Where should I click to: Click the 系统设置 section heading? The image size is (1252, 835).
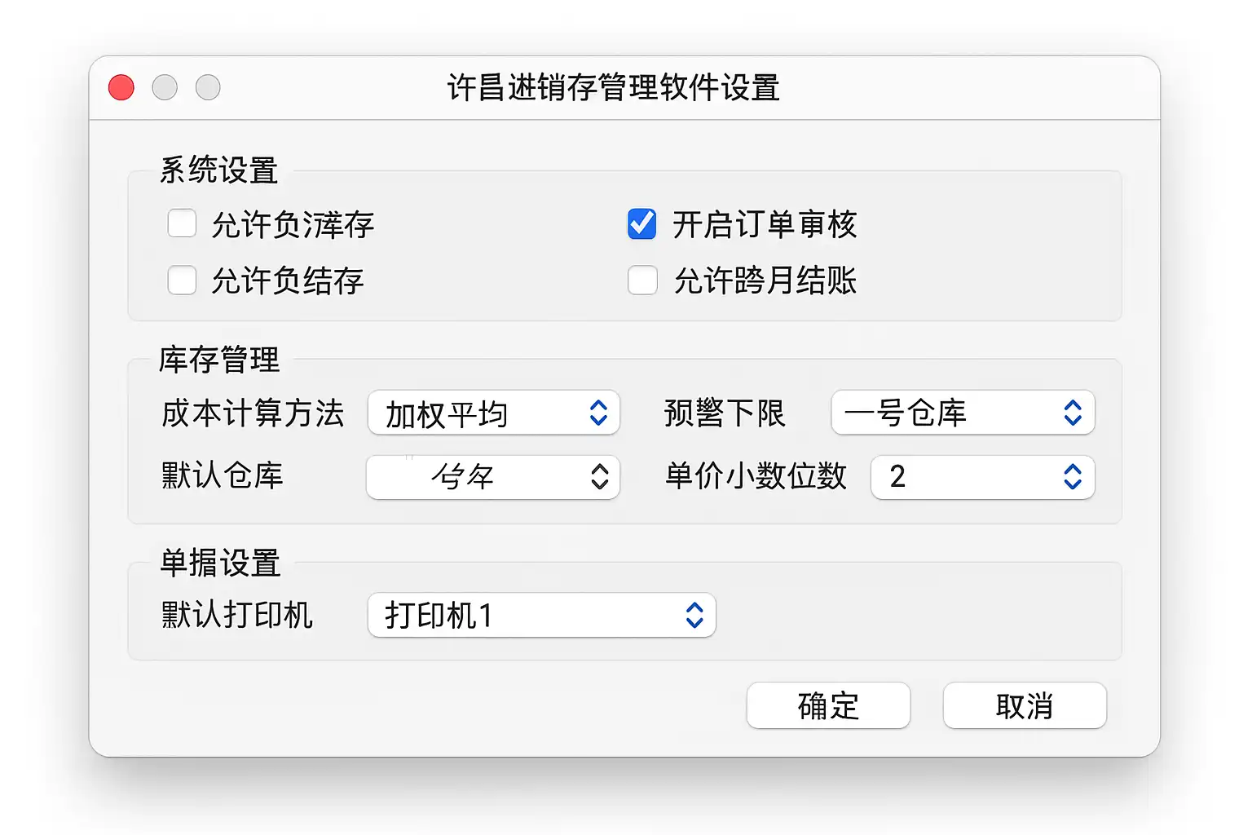coord(218,170)
